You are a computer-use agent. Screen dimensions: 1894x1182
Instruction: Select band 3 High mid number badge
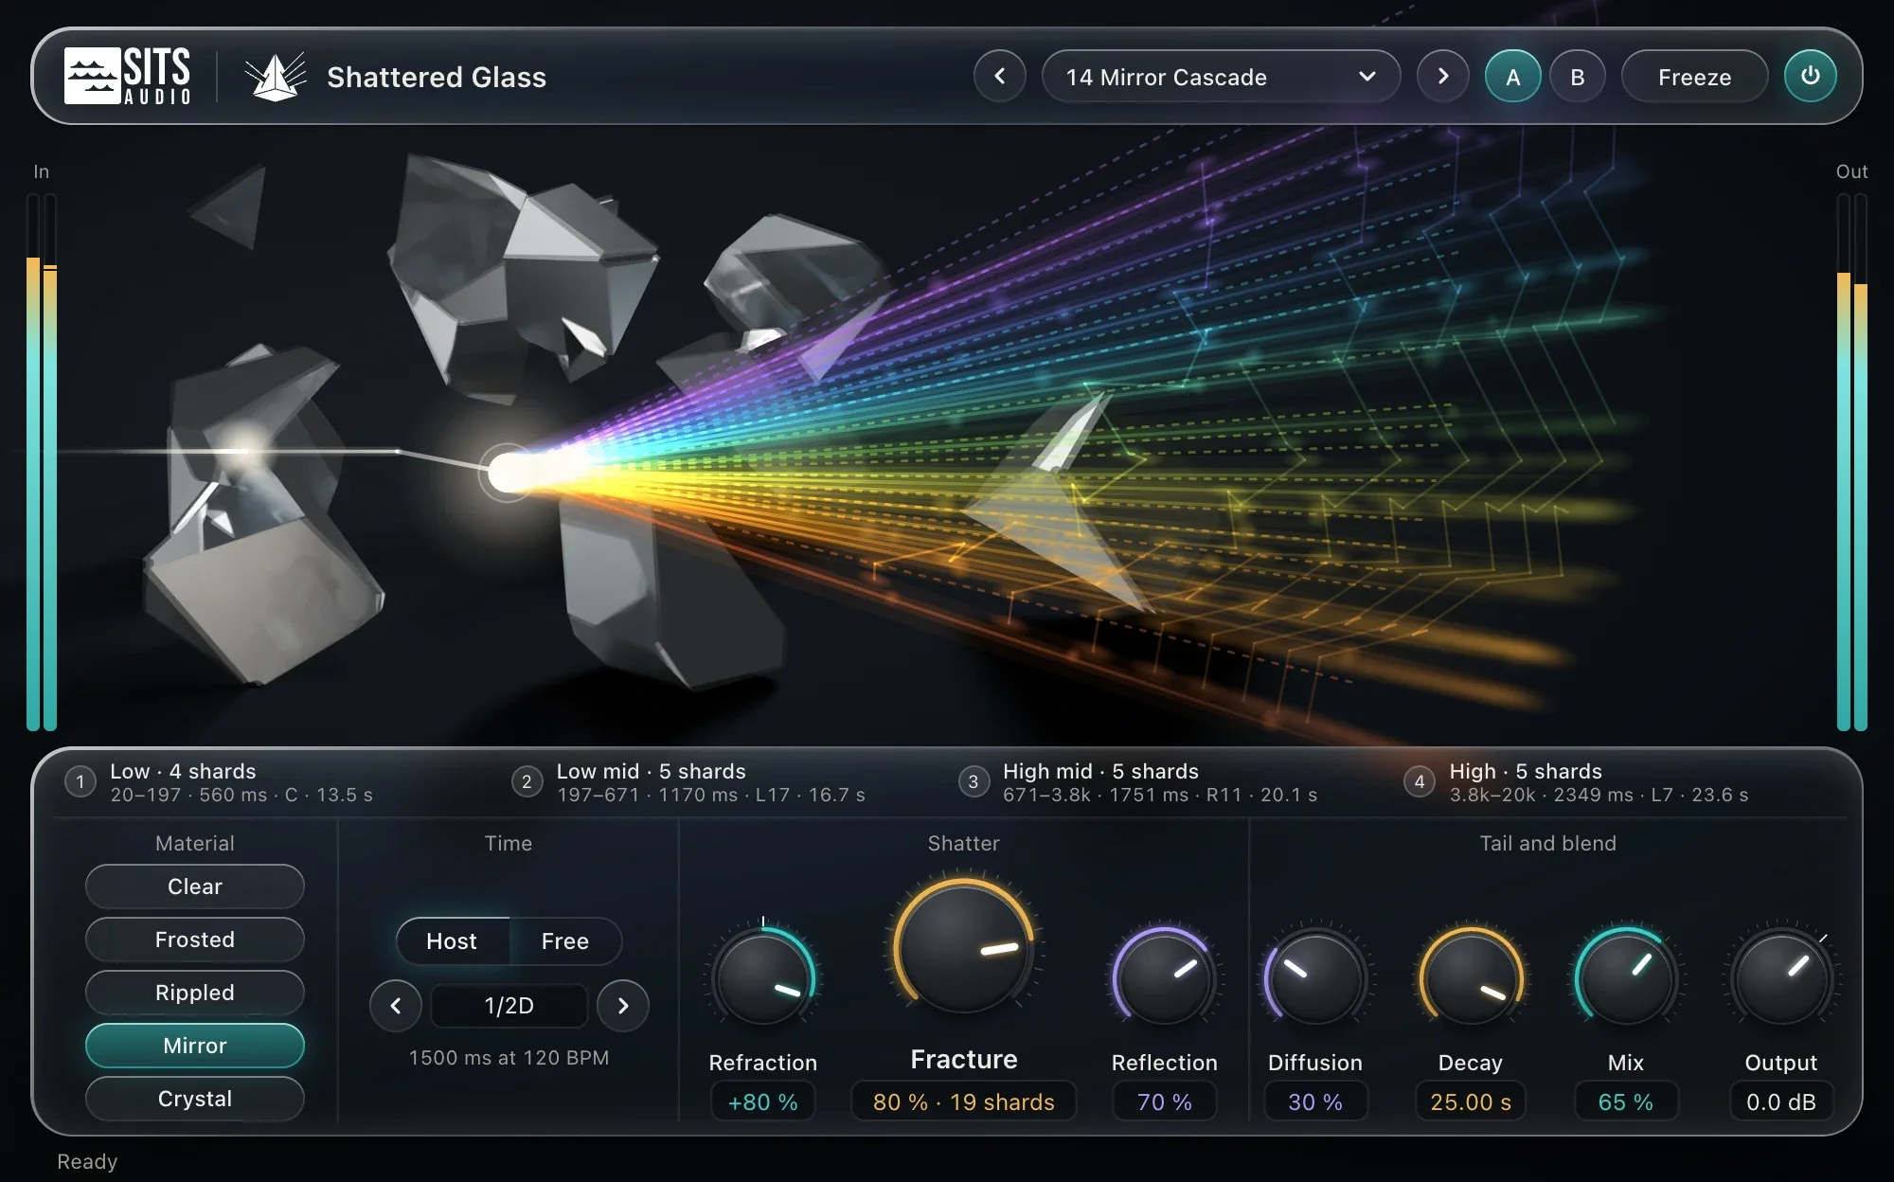pos(973,782)
